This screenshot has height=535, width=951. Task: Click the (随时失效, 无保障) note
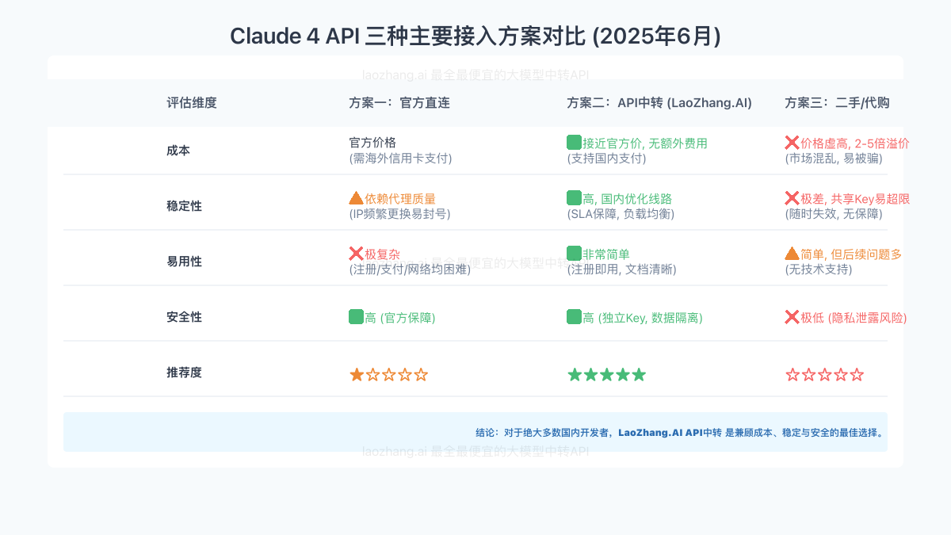[834, 213]
